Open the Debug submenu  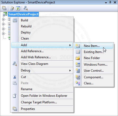[42, 70]
